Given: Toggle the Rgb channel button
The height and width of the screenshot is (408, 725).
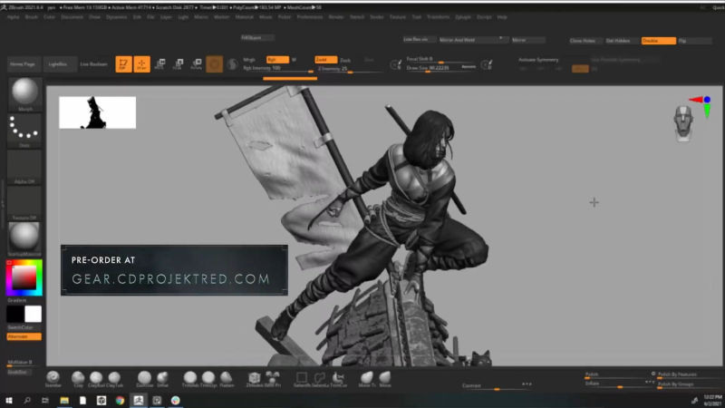Looking at the screenshot, I should pos(277,60).
